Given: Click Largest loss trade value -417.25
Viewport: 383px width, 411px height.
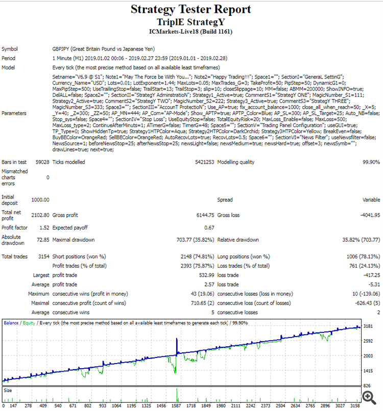Looking at the screenshot, I should 372,275.
